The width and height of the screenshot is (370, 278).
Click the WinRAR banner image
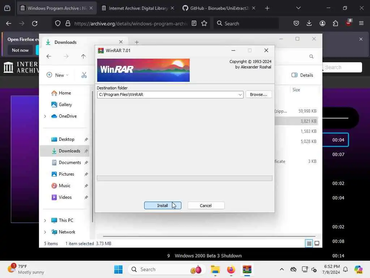pyautogui.click(x=143, y=70)
